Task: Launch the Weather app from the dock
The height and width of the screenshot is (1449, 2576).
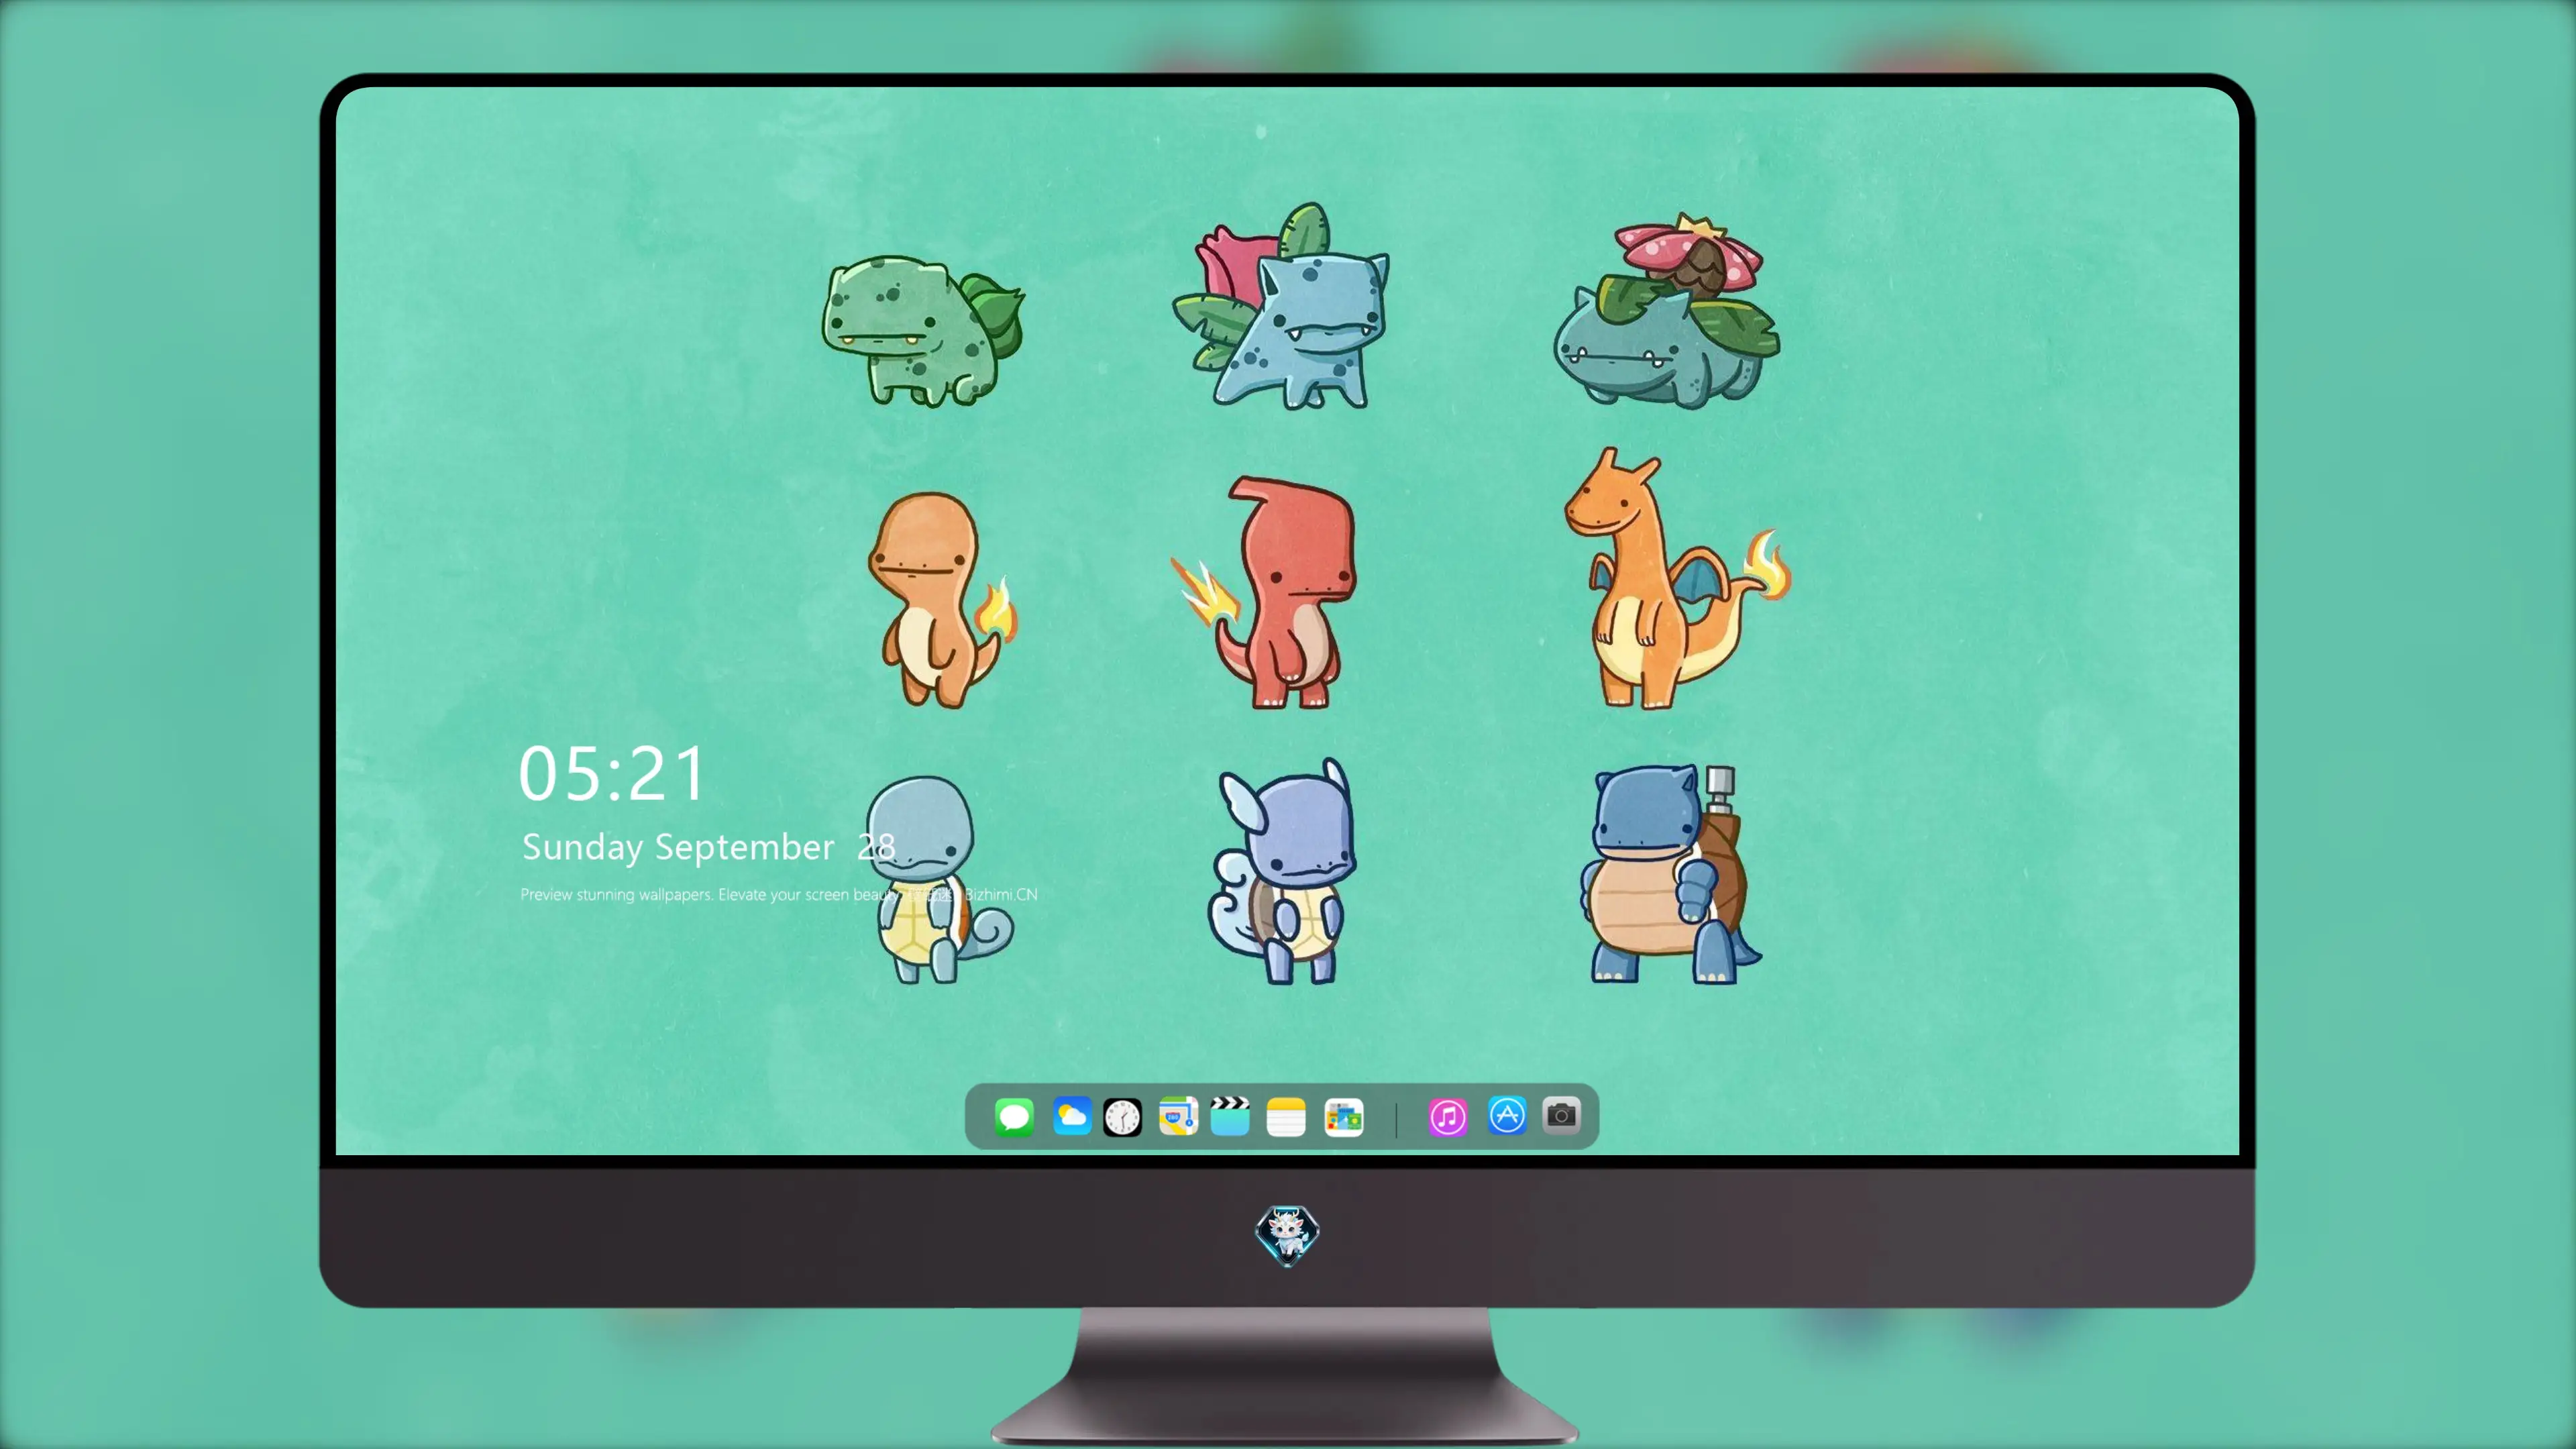Action: [1072, 1116]
